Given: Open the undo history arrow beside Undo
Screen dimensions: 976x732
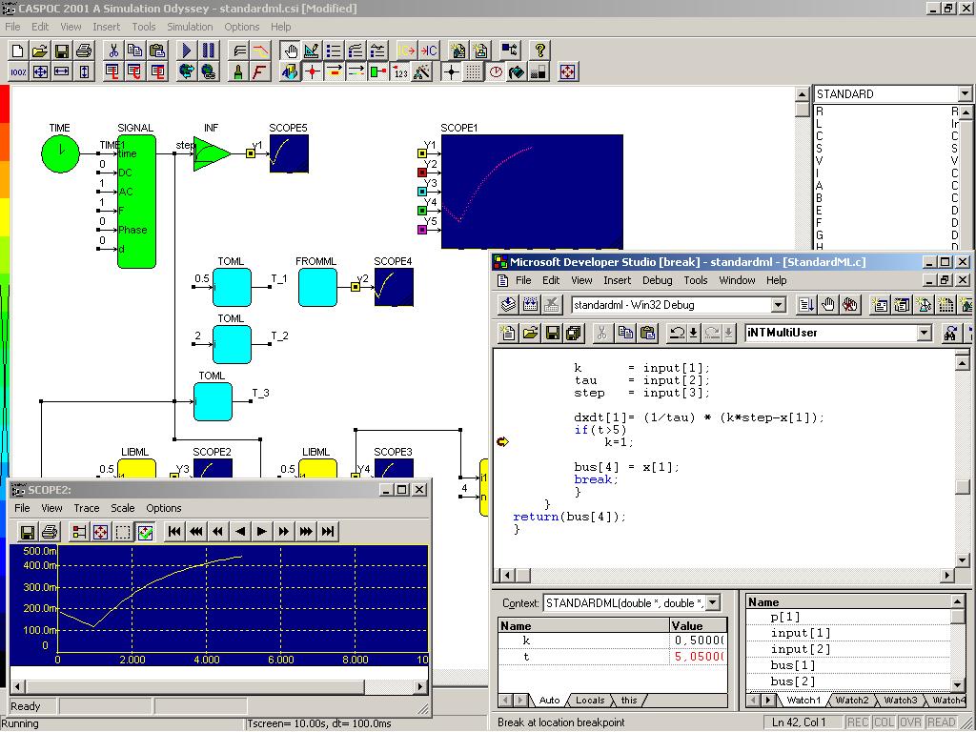Looking at the screenshot, I should 693,334.
